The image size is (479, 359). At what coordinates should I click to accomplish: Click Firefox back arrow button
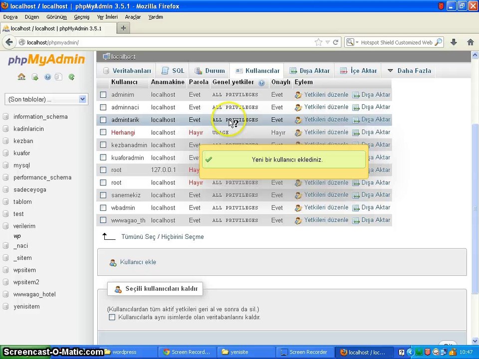tap(9, 42)
